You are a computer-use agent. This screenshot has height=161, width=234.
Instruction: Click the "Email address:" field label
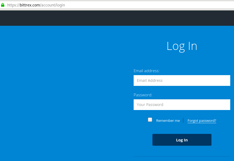[x=147, y=71]
